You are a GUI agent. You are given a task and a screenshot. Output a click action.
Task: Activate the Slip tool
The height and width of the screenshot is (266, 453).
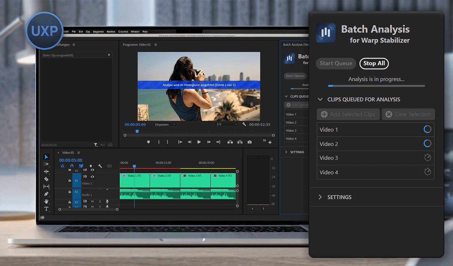pyautogui.click(x=46, y=187)
